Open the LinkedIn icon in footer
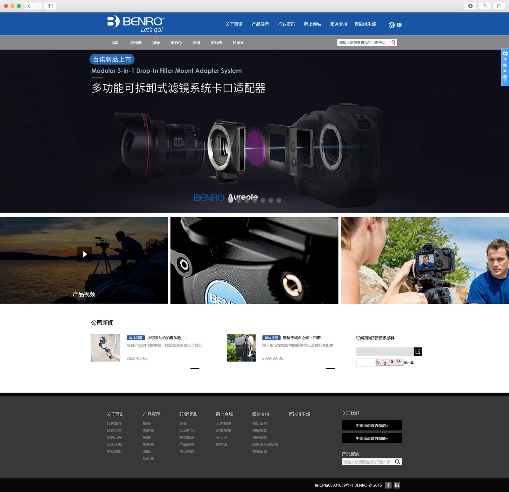 [x=397, y=485]
